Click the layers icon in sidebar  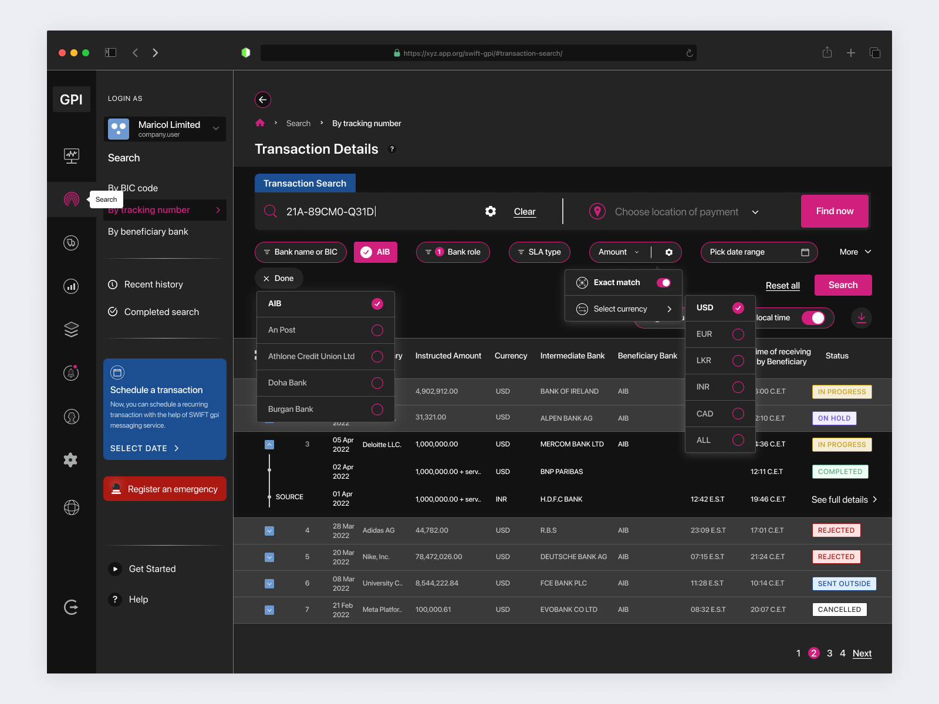click(71, 329)
